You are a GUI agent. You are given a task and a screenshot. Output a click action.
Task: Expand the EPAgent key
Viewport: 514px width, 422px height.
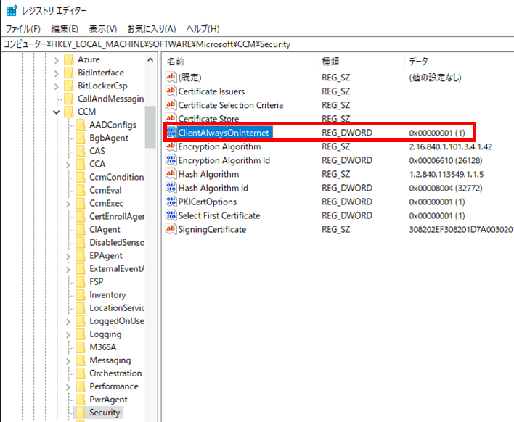point(68,257)
